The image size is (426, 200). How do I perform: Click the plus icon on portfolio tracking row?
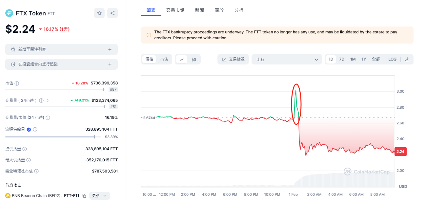click(110, 64)
